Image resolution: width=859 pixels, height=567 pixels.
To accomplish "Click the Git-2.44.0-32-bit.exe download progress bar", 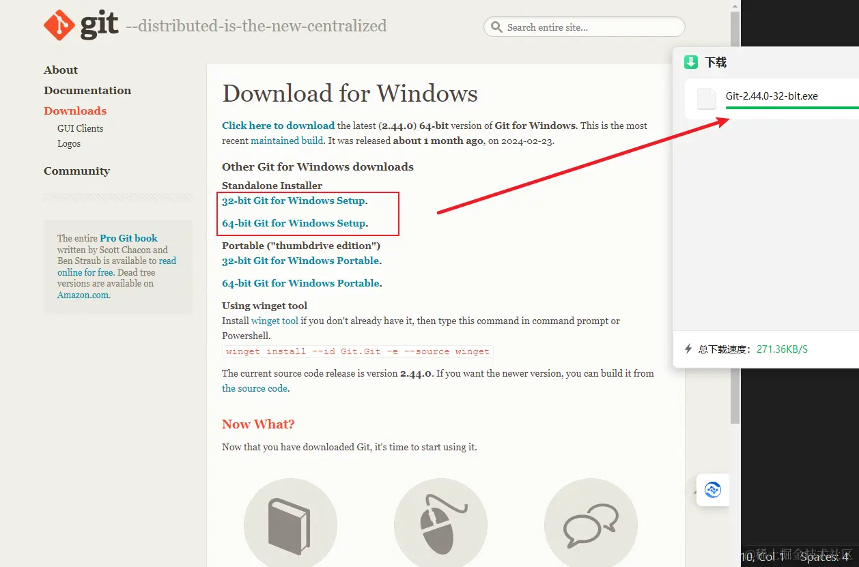I will 792,108.
